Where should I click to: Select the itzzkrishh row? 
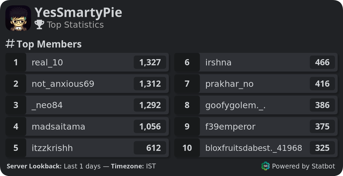(x=87, y=148)
